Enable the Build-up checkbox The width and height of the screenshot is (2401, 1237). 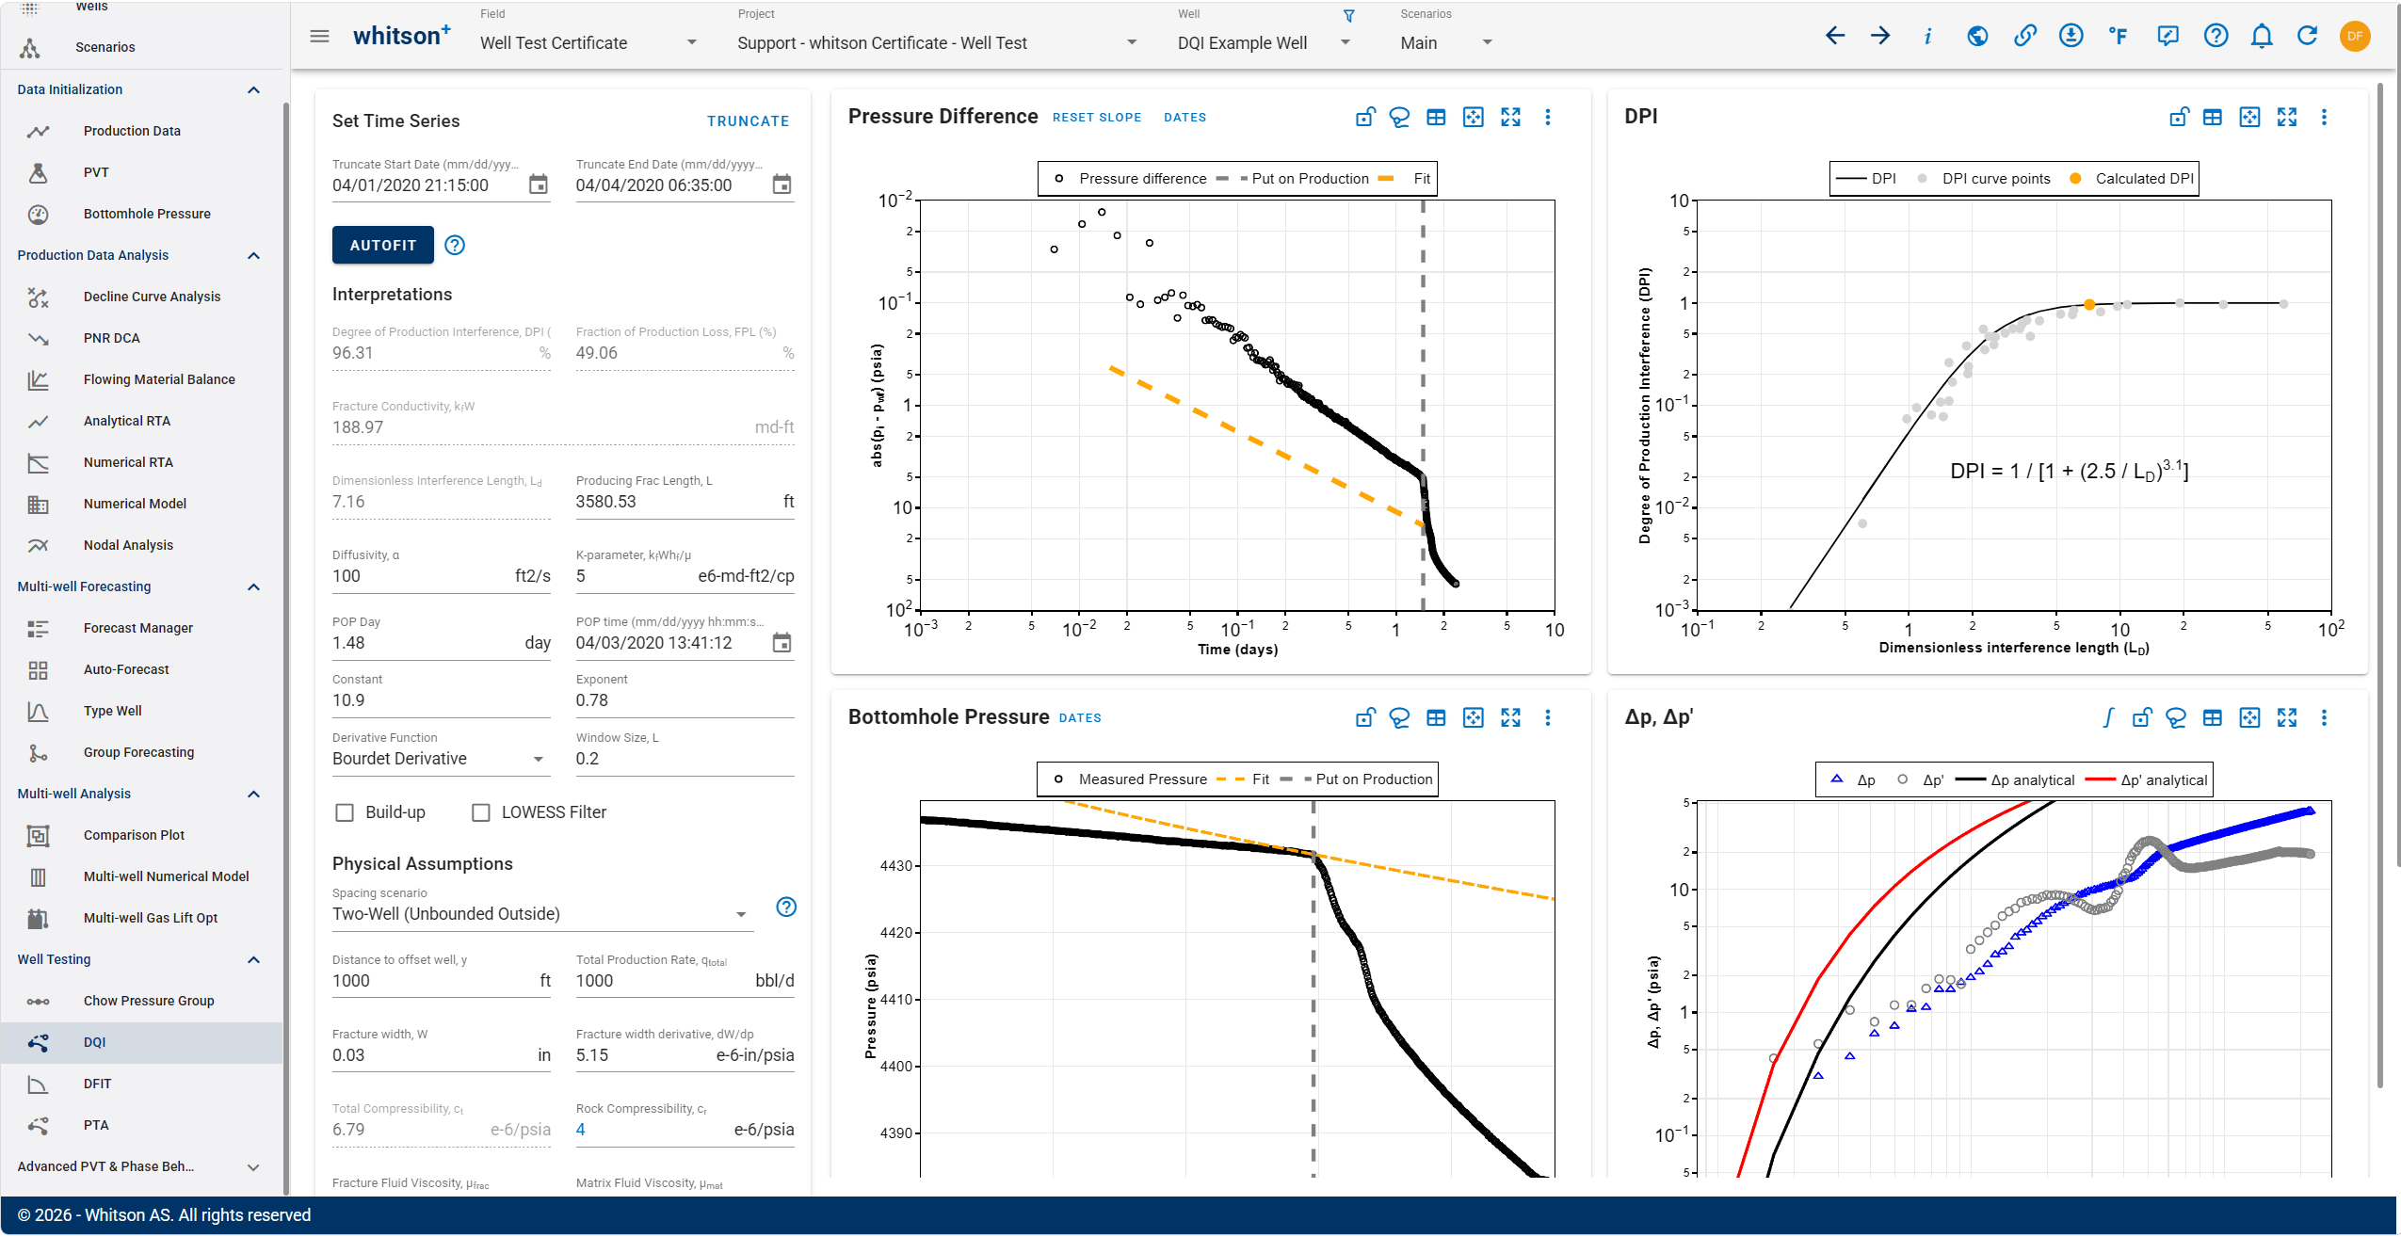(345, 812)
